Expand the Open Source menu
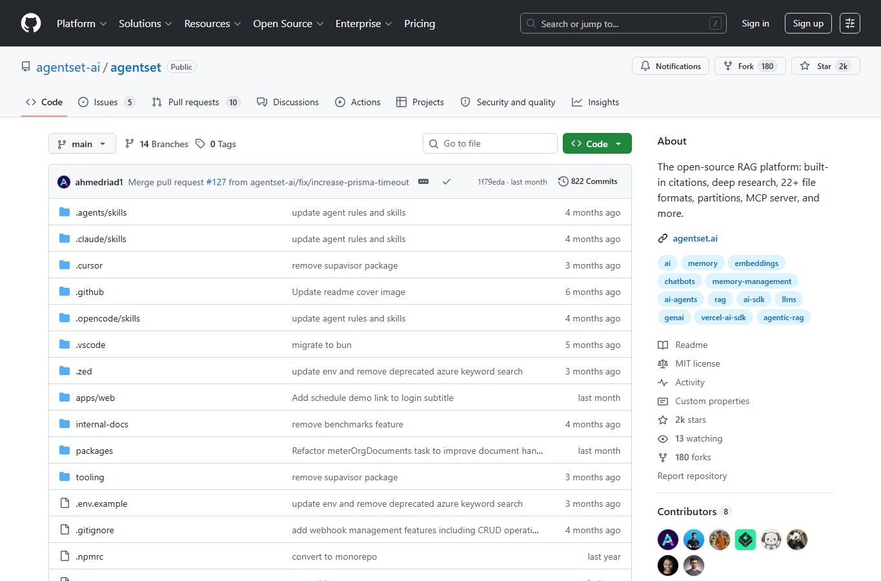Screen dimensions: 881x581 click(x=289, y=23)
